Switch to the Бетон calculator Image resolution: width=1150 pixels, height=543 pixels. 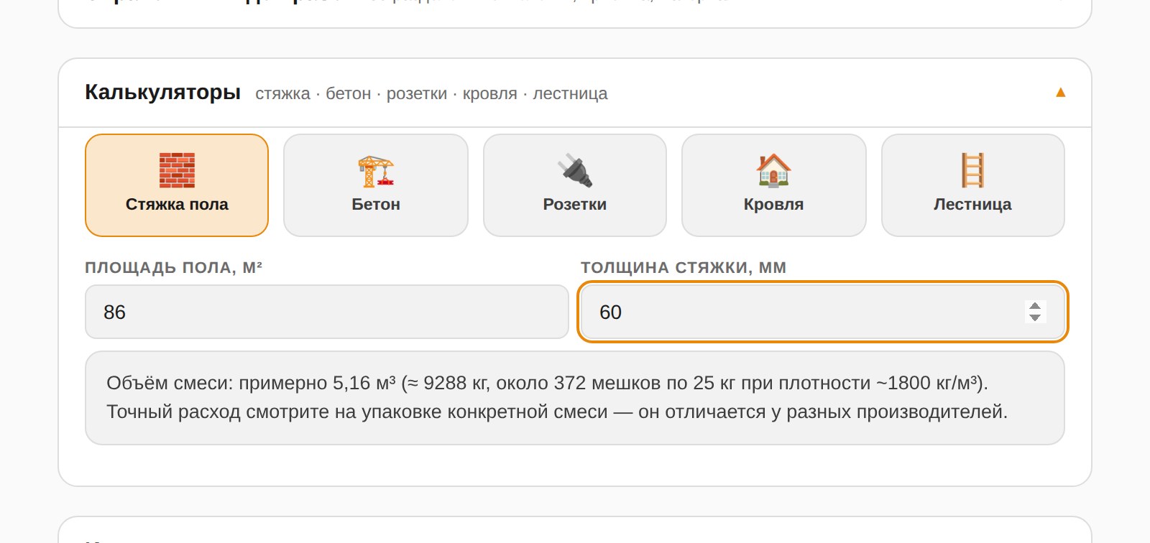coord(376,185)
